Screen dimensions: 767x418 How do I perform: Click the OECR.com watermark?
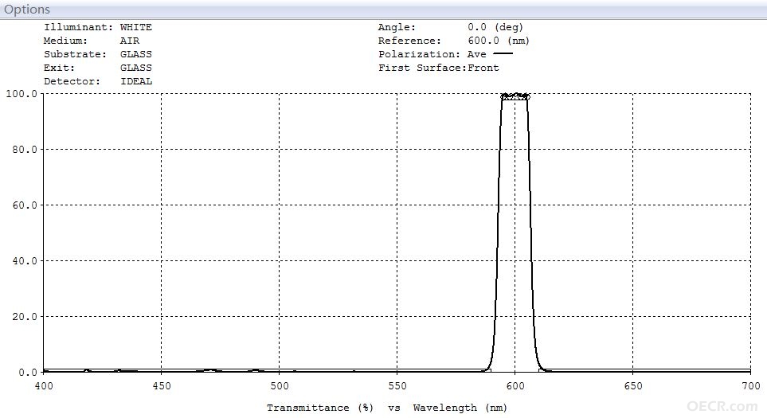pos(722,406)
